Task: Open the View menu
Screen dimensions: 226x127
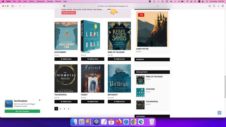Action: pos(25,1)
